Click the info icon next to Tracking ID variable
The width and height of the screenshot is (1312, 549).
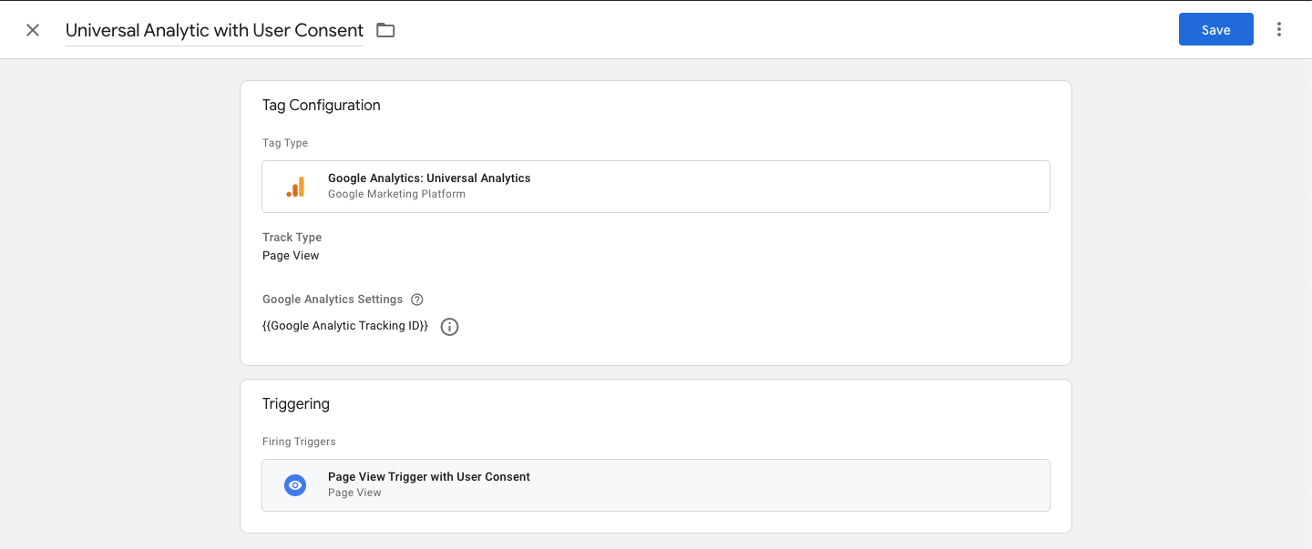(x=449, y=327)
